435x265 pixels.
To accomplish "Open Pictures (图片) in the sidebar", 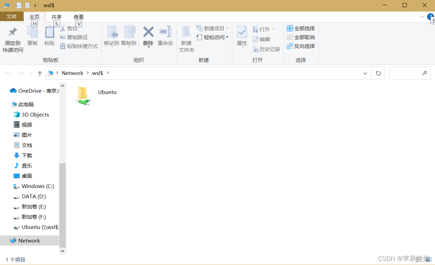I will (23, 135).
